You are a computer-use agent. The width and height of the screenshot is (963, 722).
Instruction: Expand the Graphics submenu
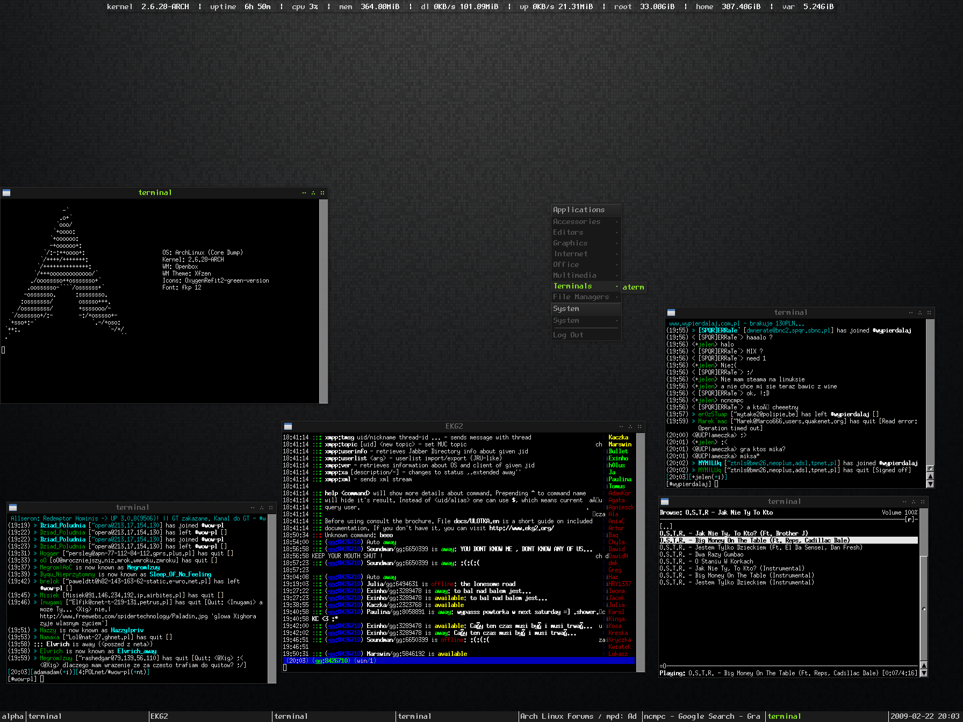coord(586,243)
